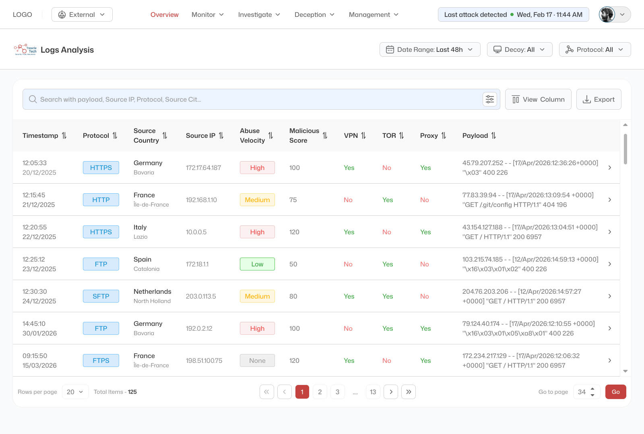Open the Date Range Last 48h dropdown
644x434 pixels.
click(430, 49)
